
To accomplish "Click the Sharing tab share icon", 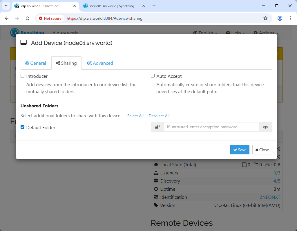I will [58, 63].
